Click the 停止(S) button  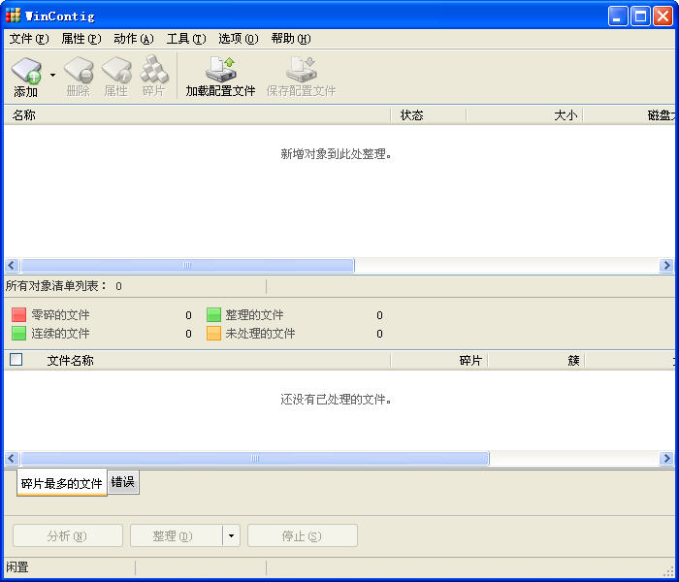pyautogui.click(x=303, y=536)
